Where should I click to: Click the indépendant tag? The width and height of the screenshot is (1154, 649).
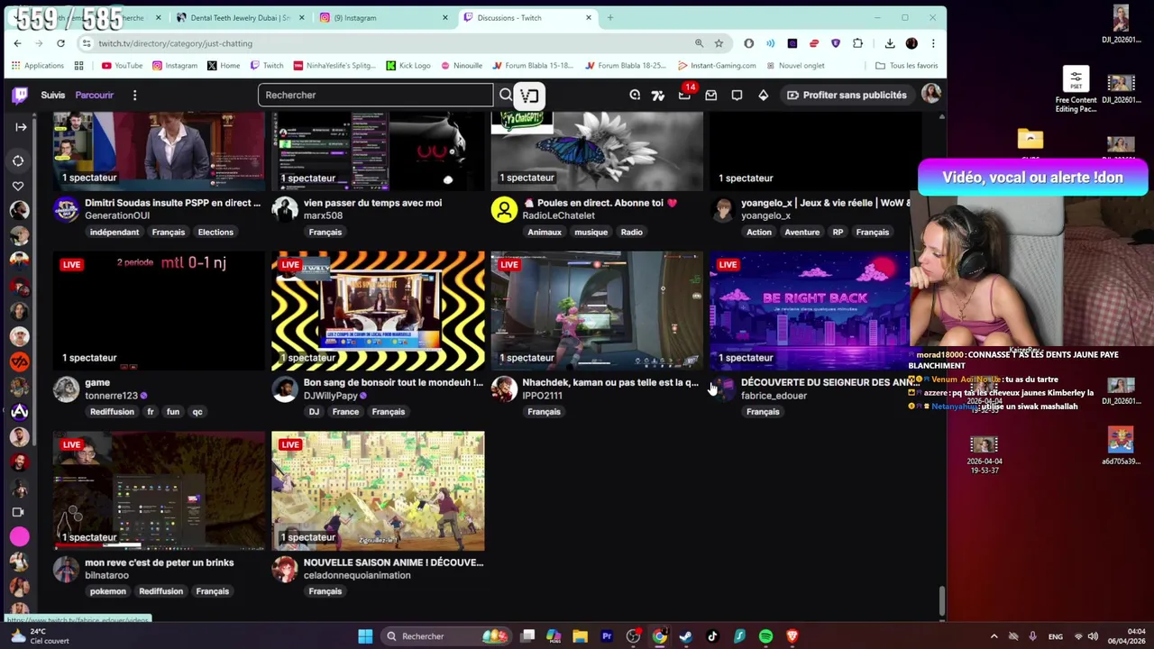tap(114, 232)
